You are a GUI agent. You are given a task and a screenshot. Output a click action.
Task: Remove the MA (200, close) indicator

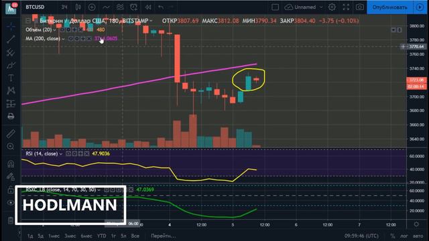coord(89,39)
